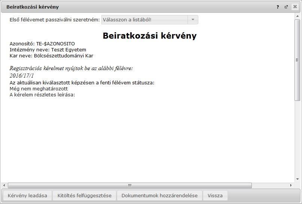Click the vertical scrollbar thumb
The width and height of the screenshot is (302, 204).
click(298, 60)
